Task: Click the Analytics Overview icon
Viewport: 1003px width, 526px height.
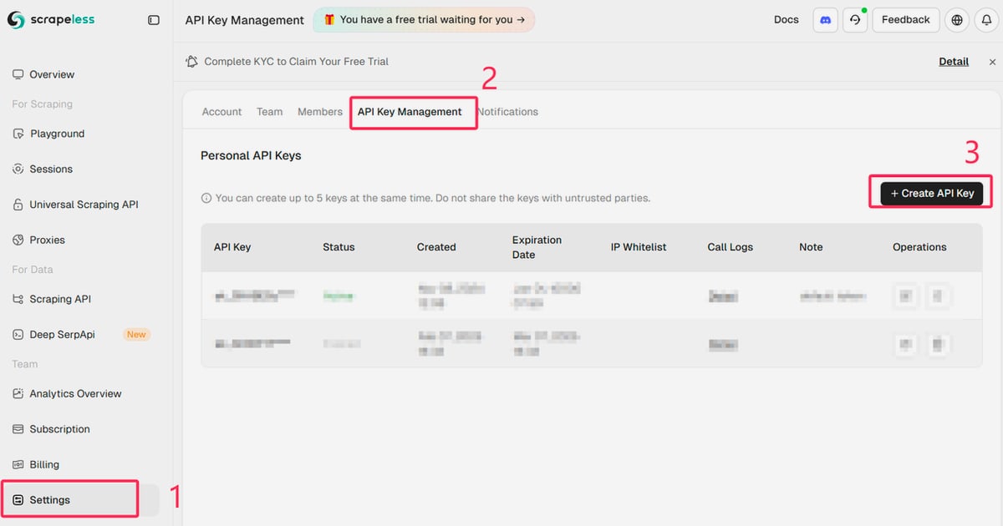Action: pos(18,393)
